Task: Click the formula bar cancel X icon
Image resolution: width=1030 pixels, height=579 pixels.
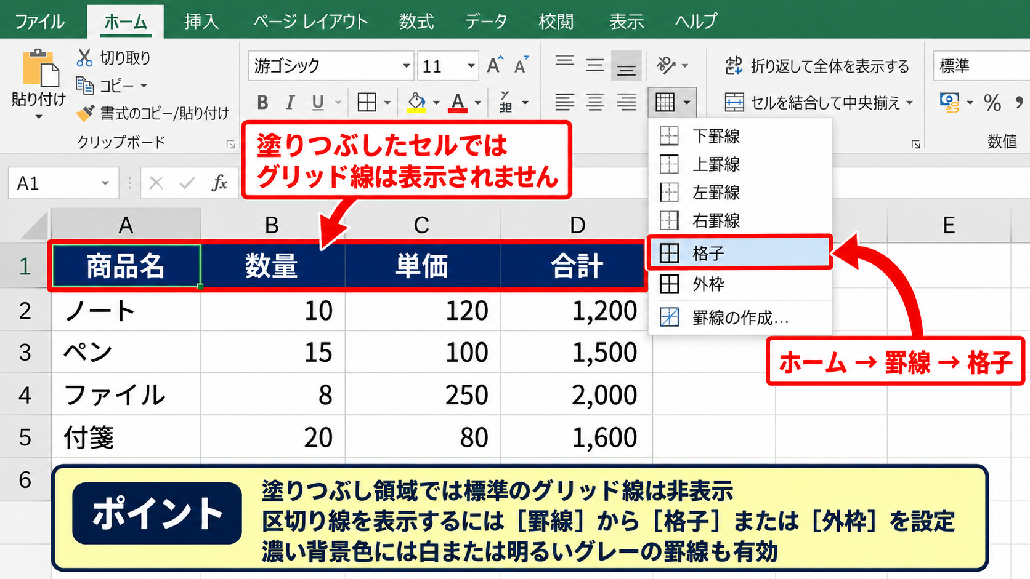Action: pos(156,183)
